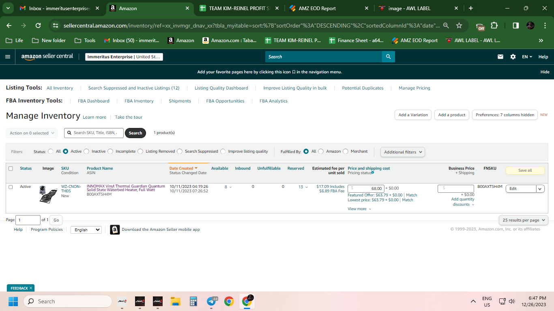Select the Incomplete status filter
Screen dimensions: 554x311
coord(110,151)
